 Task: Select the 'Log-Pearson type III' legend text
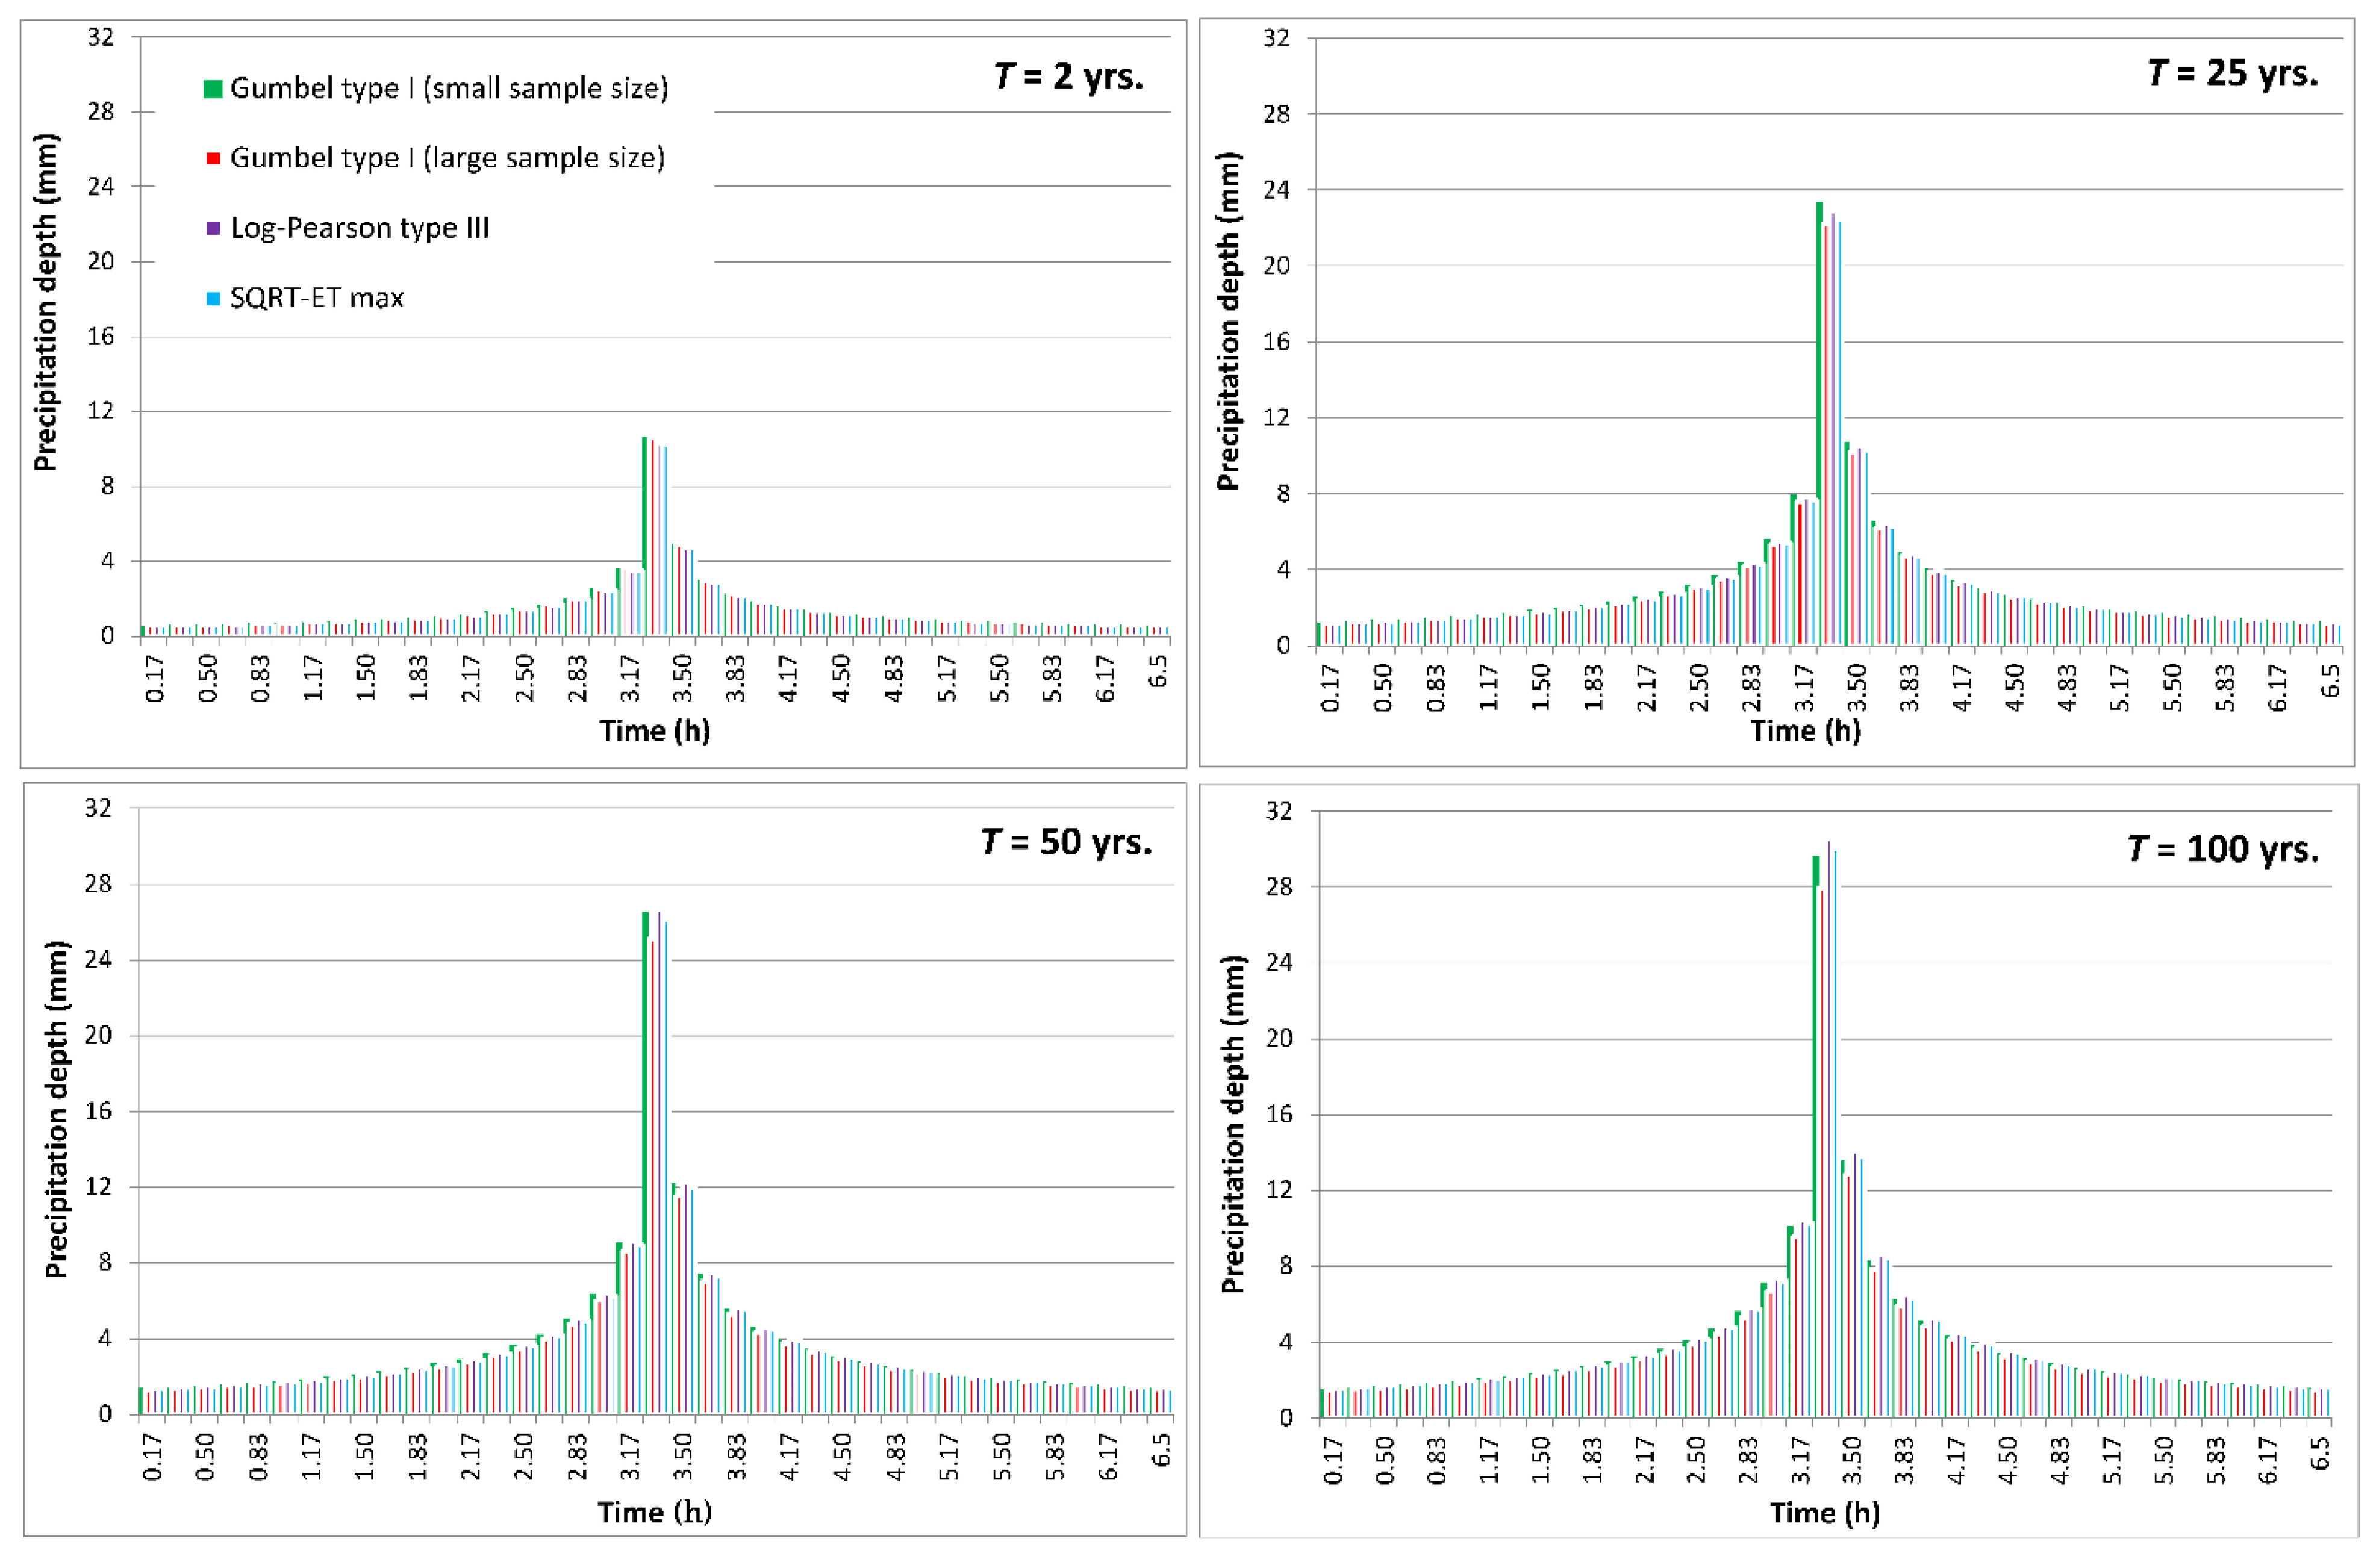pyautogui.click(x=359, y=228)
